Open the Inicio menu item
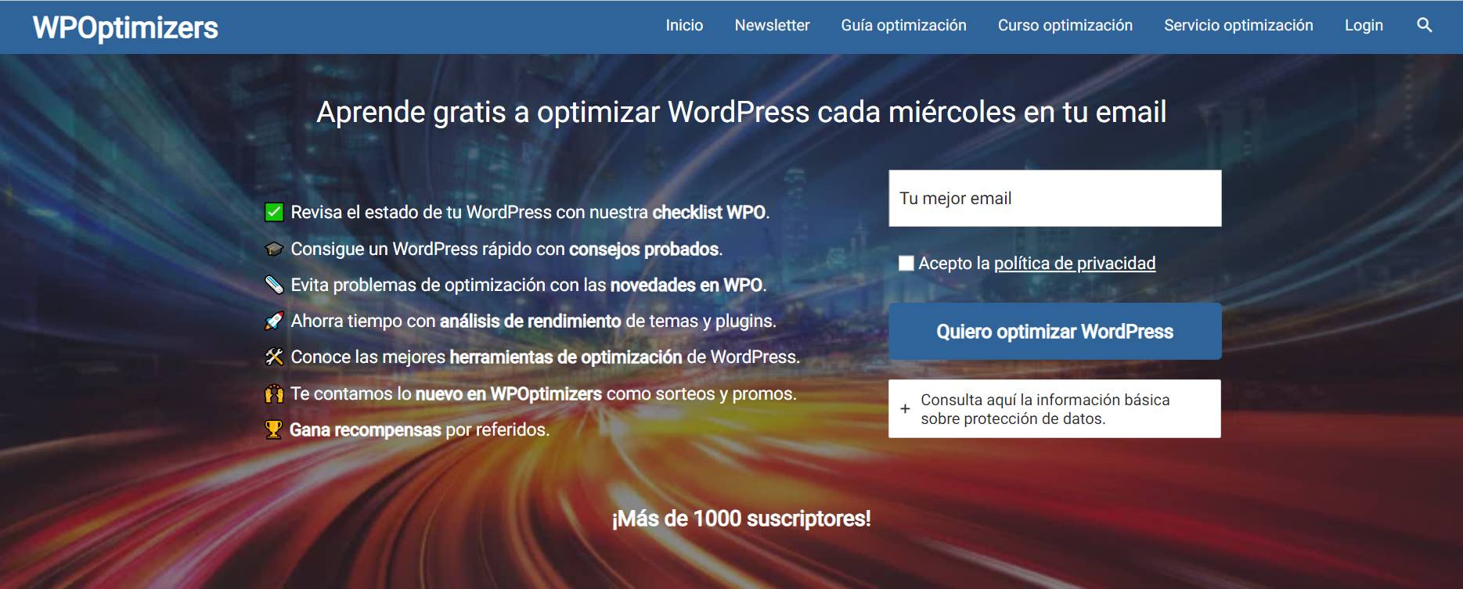 pyautogui.click(x=684, y=25)
